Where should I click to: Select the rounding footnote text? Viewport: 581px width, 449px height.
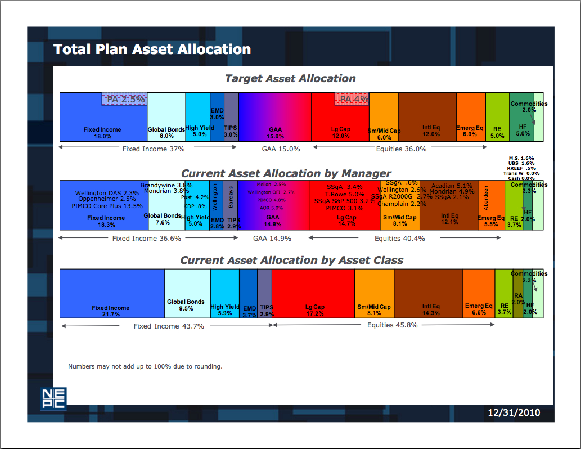pos(145,366)
